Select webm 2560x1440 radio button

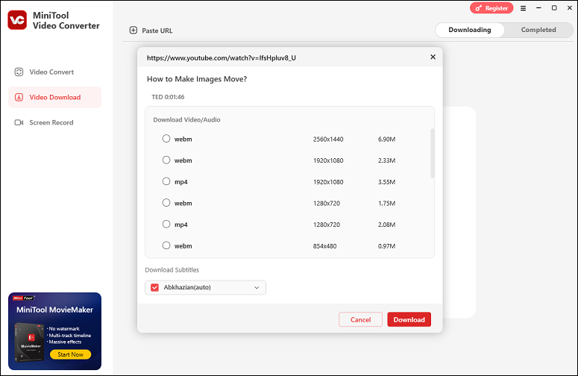pos(166,139)
